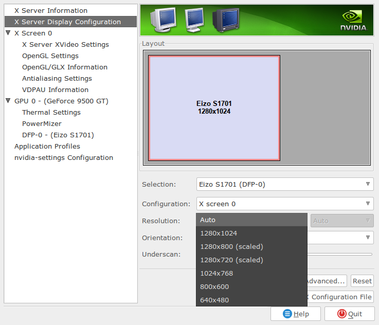Click the Eizo S1701 display in layout

pyautogui.click(x=214, y=108)
